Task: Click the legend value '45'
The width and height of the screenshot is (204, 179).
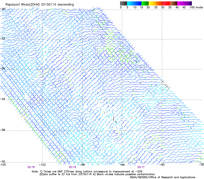Action: coord(184,7)
